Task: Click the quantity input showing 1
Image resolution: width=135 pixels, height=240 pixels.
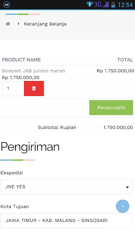Action: 13,88
